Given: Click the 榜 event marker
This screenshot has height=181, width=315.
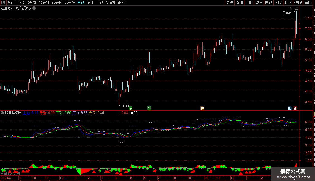Looking at the screenshot, I should coord(202,108).
